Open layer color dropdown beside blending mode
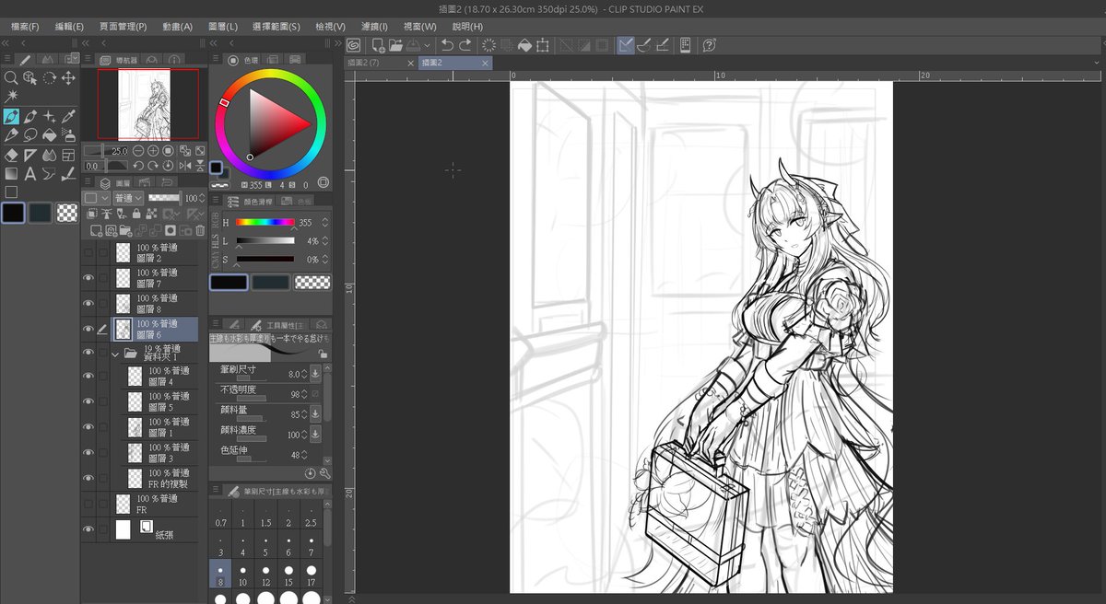 pyautogui.click(x=95, y=198)
